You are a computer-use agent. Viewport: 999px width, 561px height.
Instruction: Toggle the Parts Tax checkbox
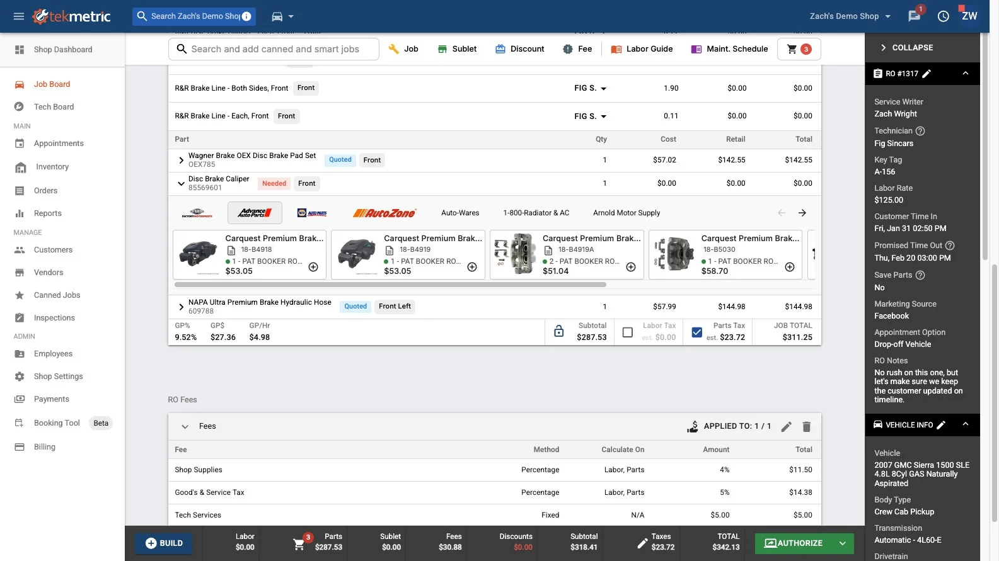point(697,332)
